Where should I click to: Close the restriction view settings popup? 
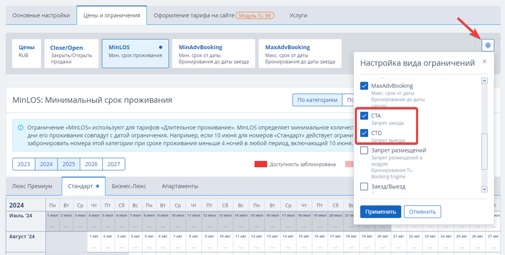coord(484,62)
